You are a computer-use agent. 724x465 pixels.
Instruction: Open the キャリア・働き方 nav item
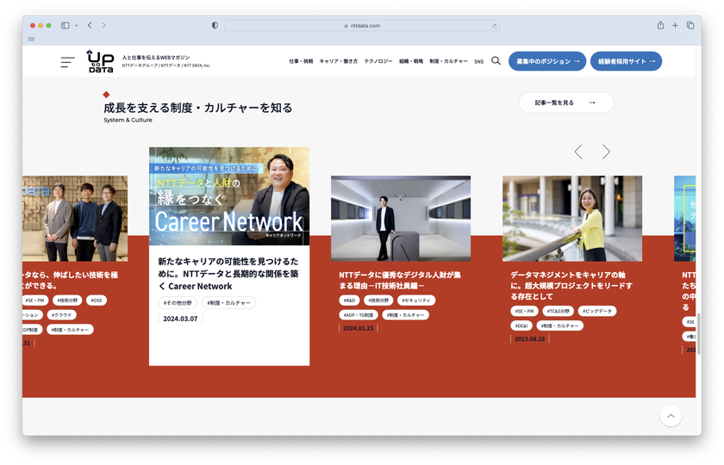click(339, 61)
